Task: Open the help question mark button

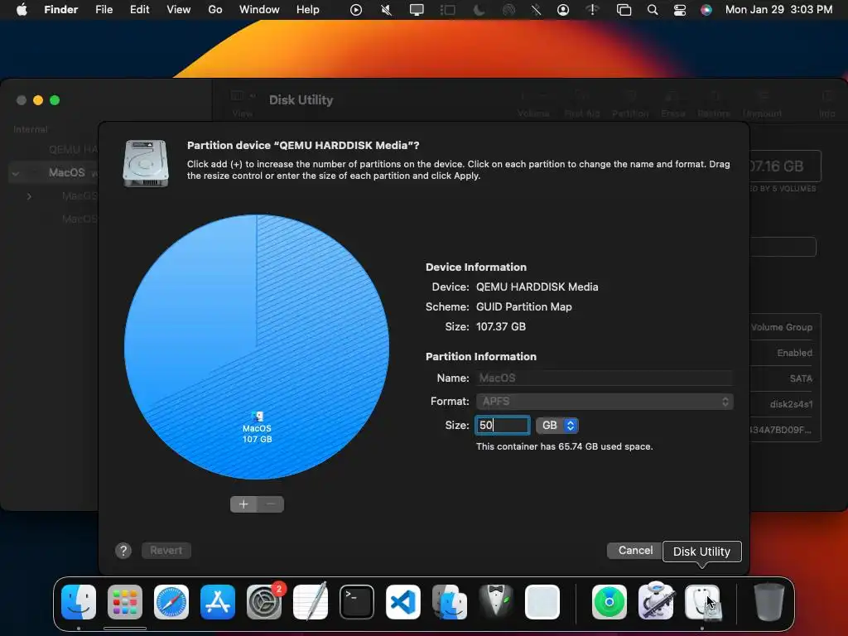Action: point(123,551)
